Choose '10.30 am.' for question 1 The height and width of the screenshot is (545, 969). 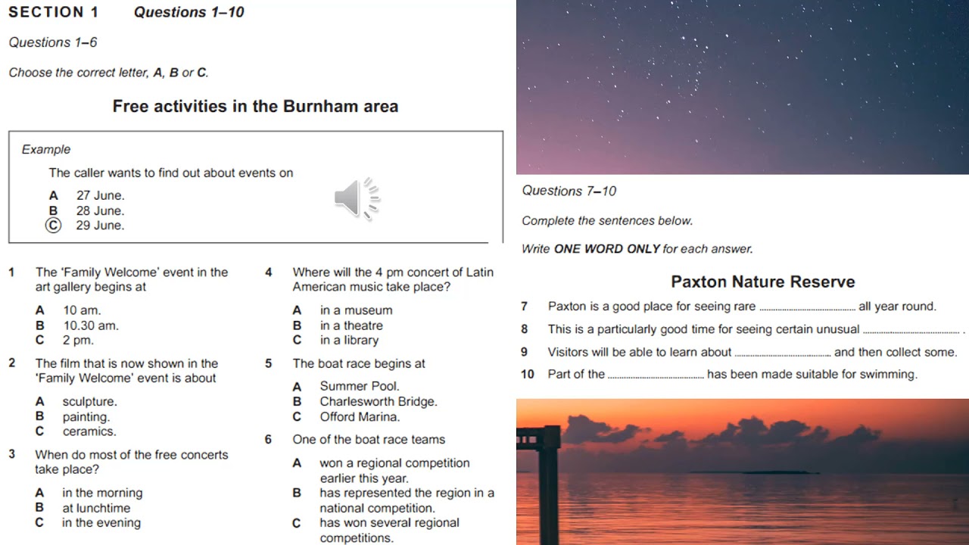pyautogui.click(x=77, y=325)
